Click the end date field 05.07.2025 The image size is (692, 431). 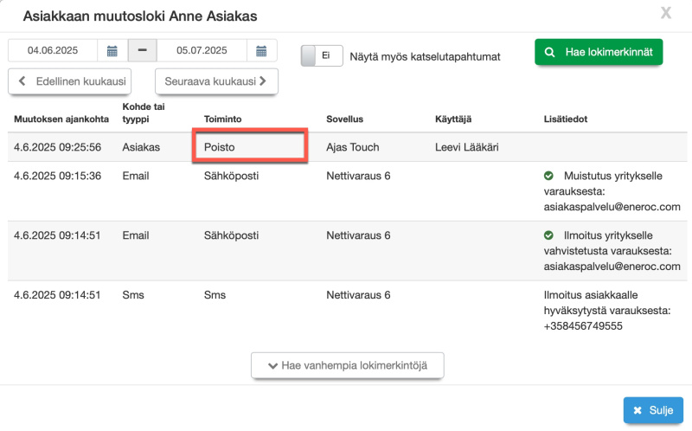[x=202, y=51]
